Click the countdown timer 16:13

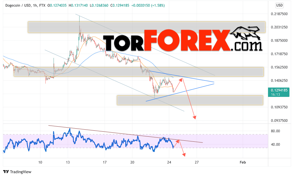tap(275, 94)
